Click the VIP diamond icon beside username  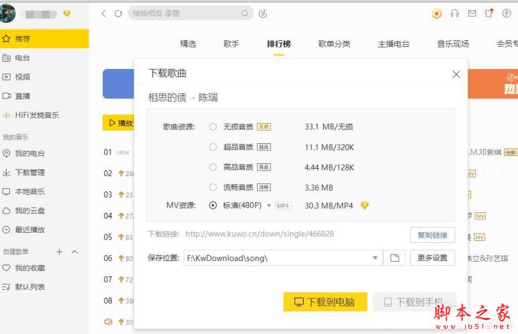[x=67, y=13]
